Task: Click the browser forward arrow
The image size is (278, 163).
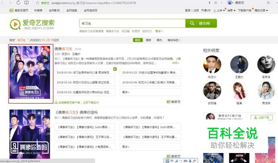Action: tap(10, 3)
